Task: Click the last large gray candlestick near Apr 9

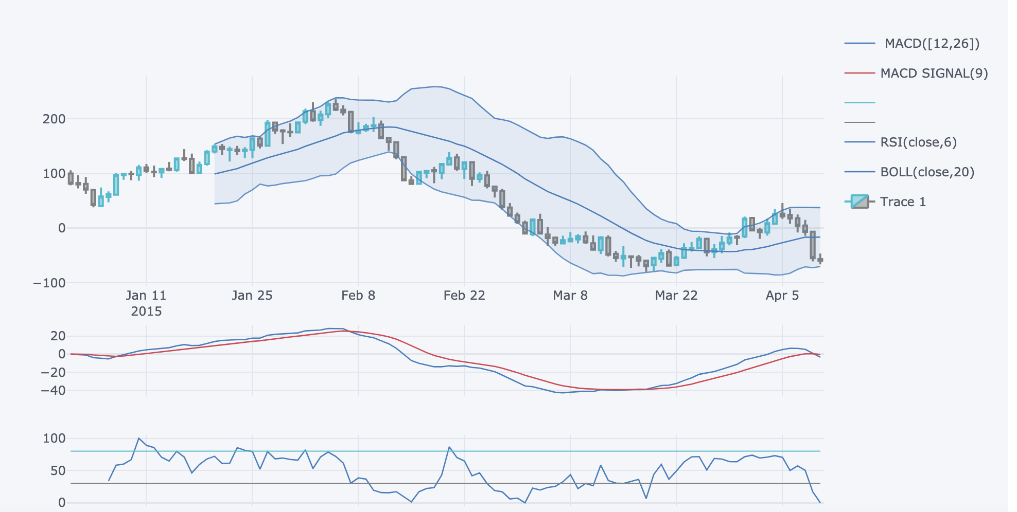Action: (x=813, y=245)
